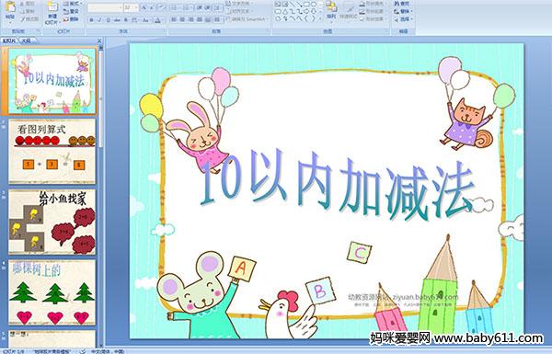
Task: Select the rectangle shape in shapes gallery
Action: point(306,5)
